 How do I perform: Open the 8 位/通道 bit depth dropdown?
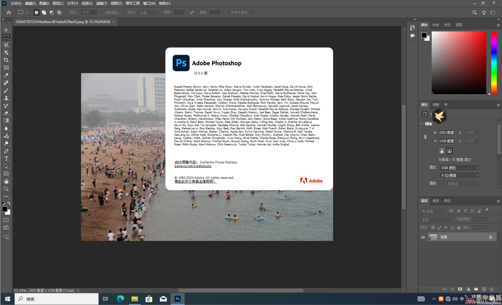point(459,175)
